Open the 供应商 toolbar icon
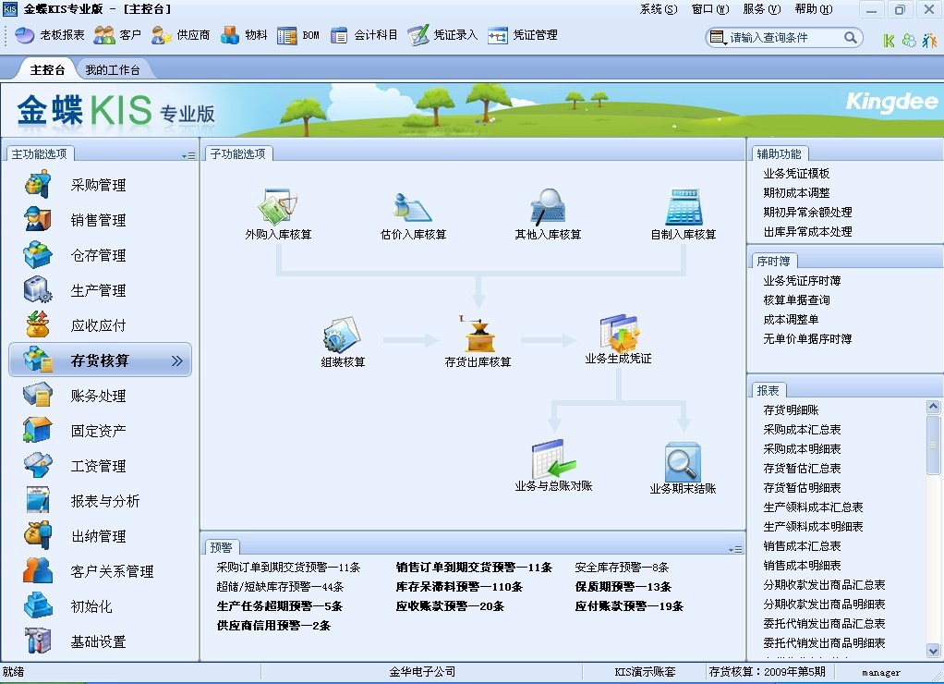Screen dimensions: 944x684 tap(180, 35)
